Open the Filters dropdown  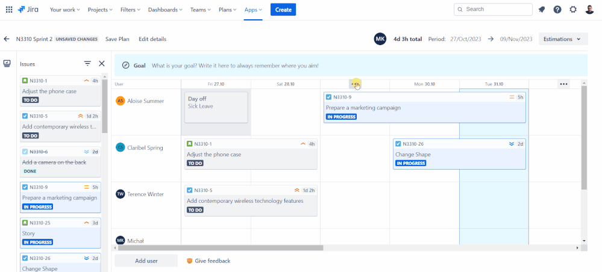(x=131, y=10)
